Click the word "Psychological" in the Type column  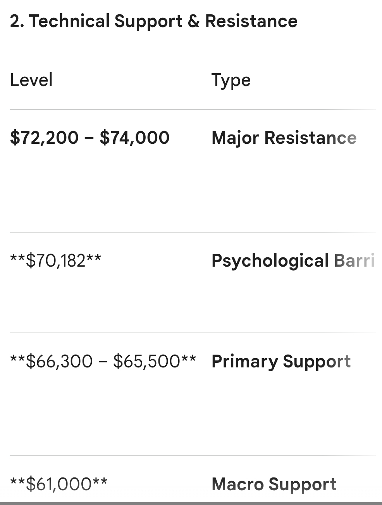(270, 260)
